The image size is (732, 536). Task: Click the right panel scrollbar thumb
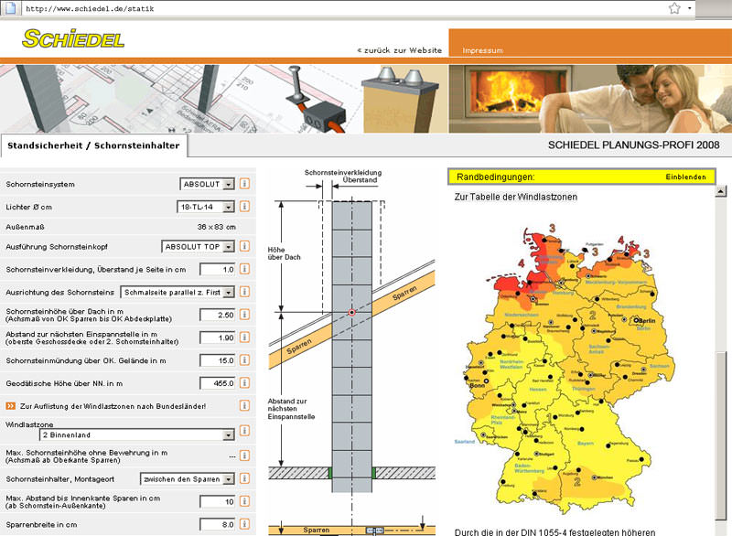[x=721, y=434]
